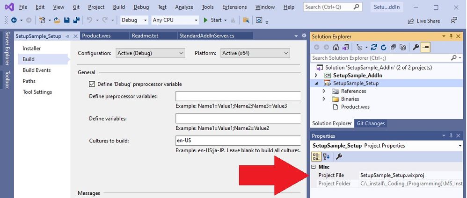Click the Collapse All icon in Solution Explorer
Screen dimensions: 467x198
coord(394,47)
